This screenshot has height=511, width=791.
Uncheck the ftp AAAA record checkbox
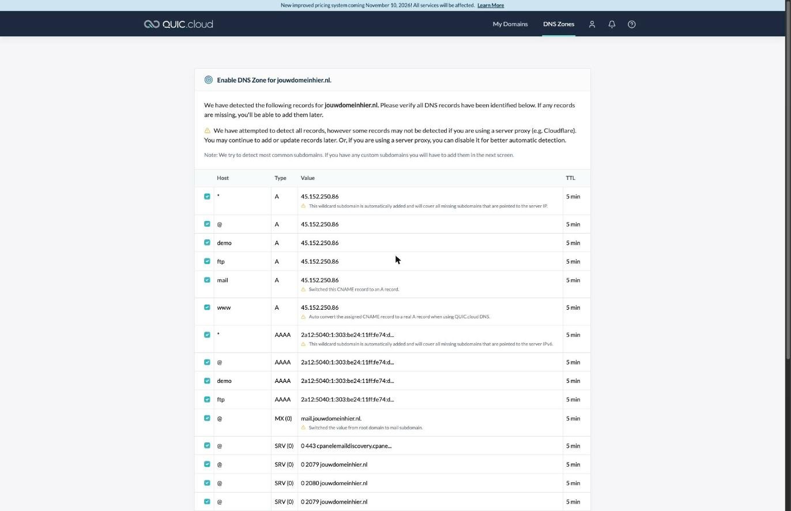tap(207, 399)
